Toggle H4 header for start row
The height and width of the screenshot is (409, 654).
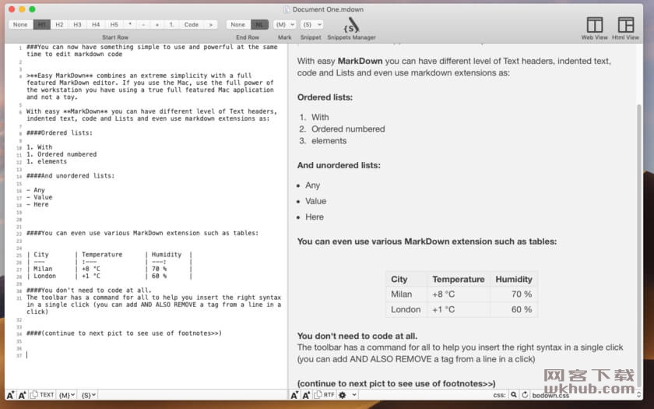click(96, 25)
